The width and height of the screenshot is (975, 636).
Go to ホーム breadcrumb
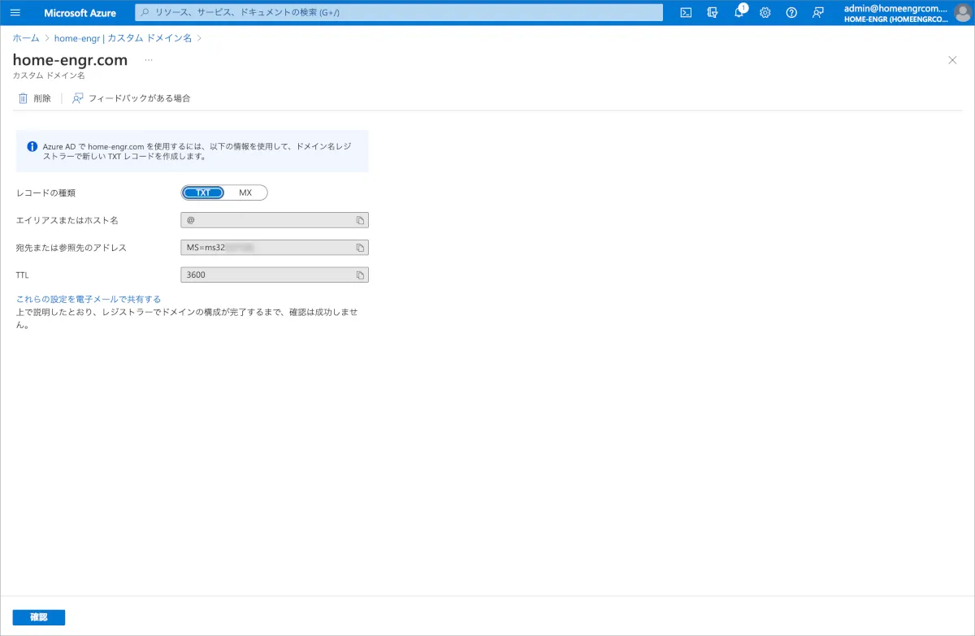(x=26, y=38)
